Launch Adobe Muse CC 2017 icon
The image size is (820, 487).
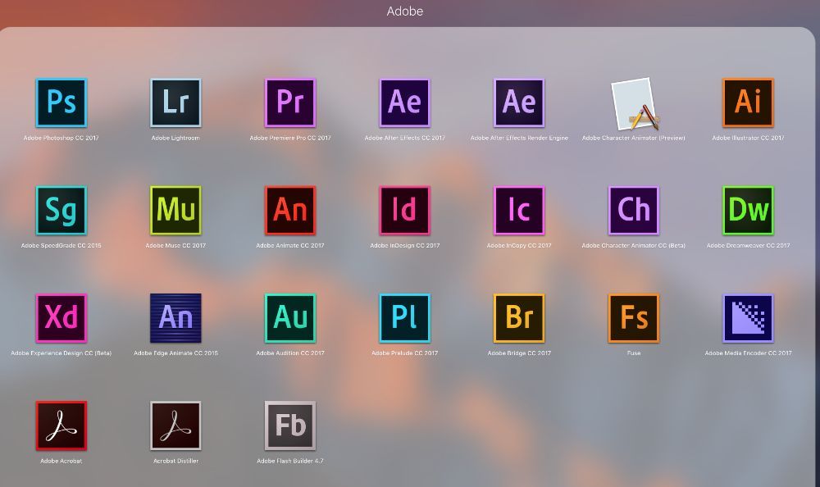click(175, 210)
